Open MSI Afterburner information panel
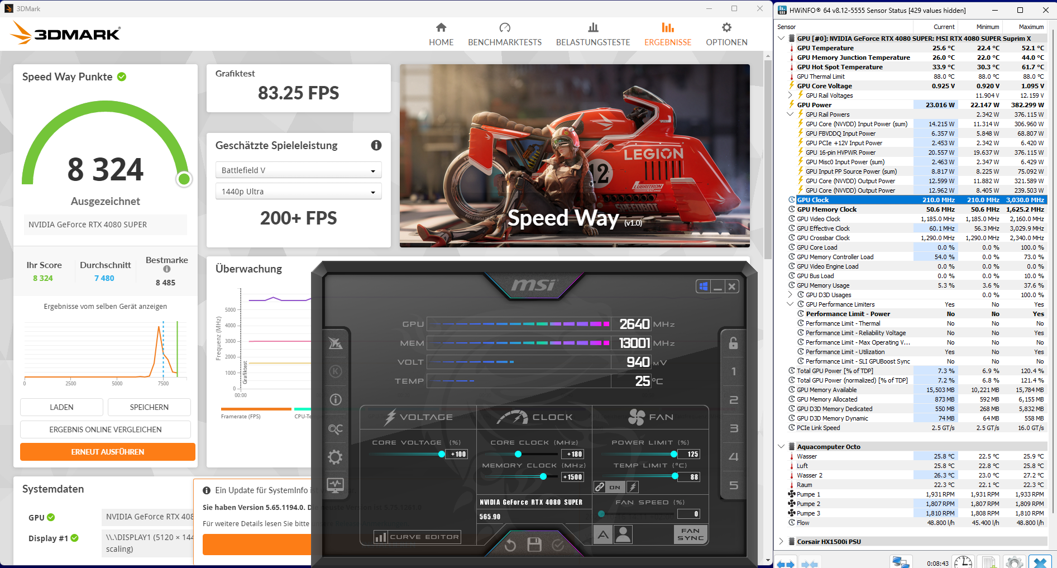1057x568 pixels. 336,399
